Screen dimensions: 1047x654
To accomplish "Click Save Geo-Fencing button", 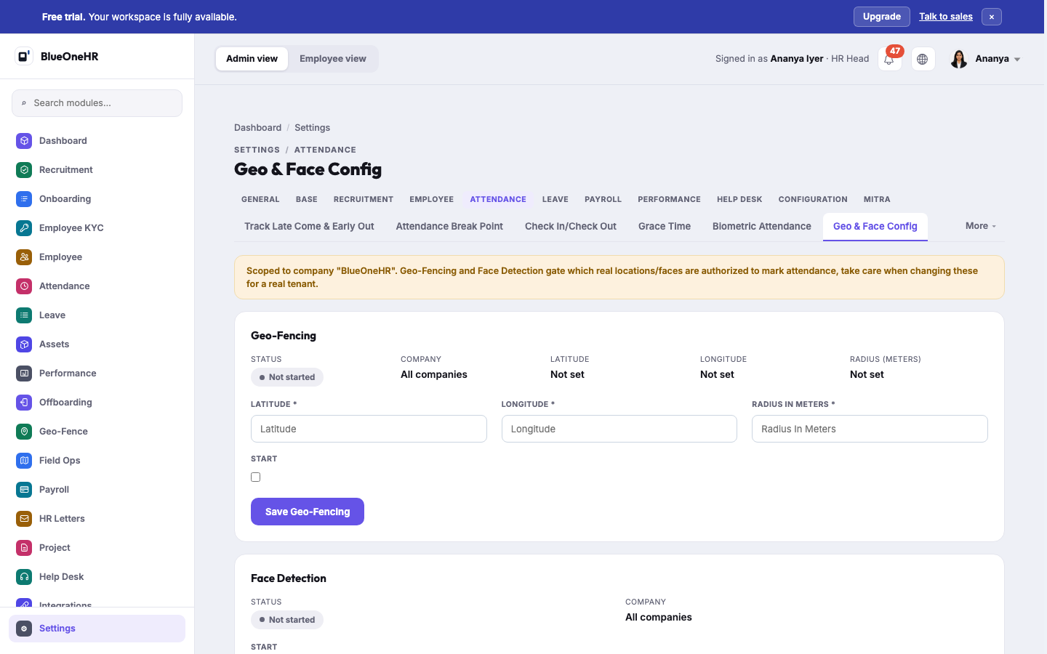I will [x=308, y=512].
